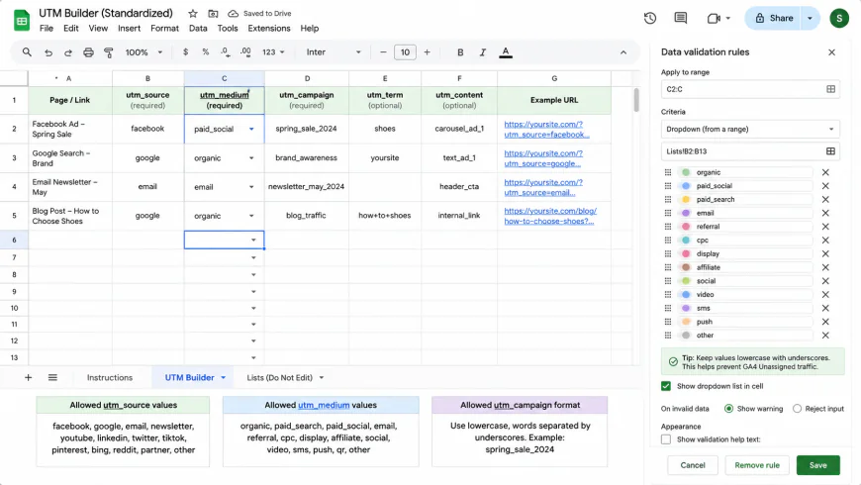Screen dimensions: 861x485
Task: Open Inter font family dropdown
Action: (x=334, y=52)
